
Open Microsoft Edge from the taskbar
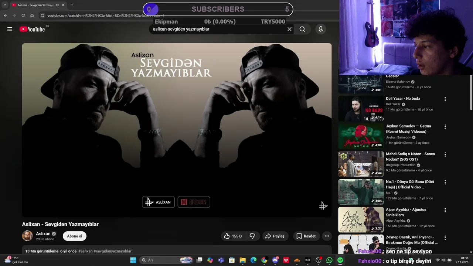pyautogui.click(x=253, y=260)
